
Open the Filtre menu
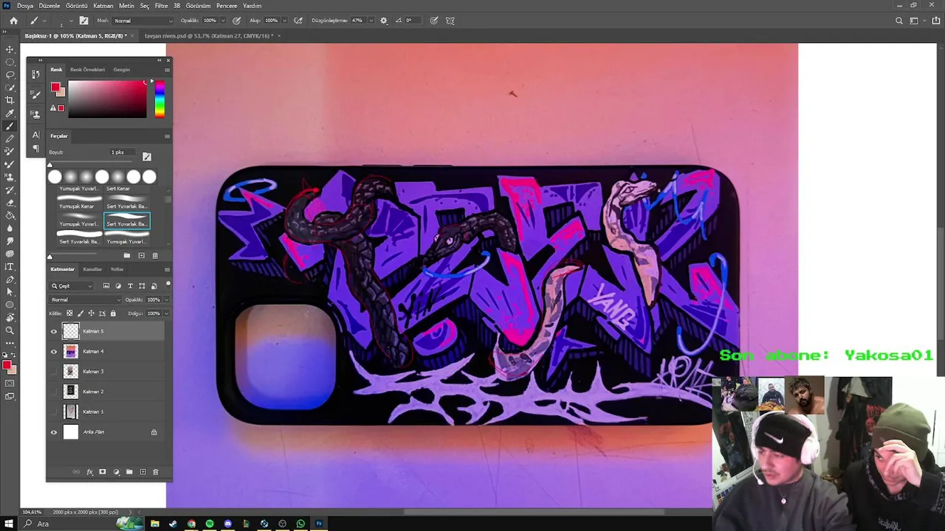(161, 5)
